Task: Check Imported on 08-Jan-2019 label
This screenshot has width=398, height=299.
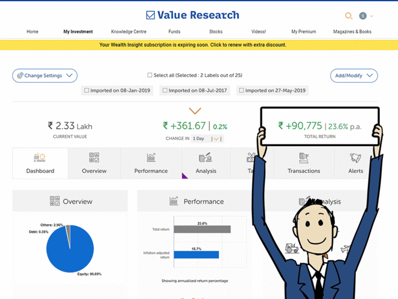Action: pyautogui.click(x=87, y=91)
